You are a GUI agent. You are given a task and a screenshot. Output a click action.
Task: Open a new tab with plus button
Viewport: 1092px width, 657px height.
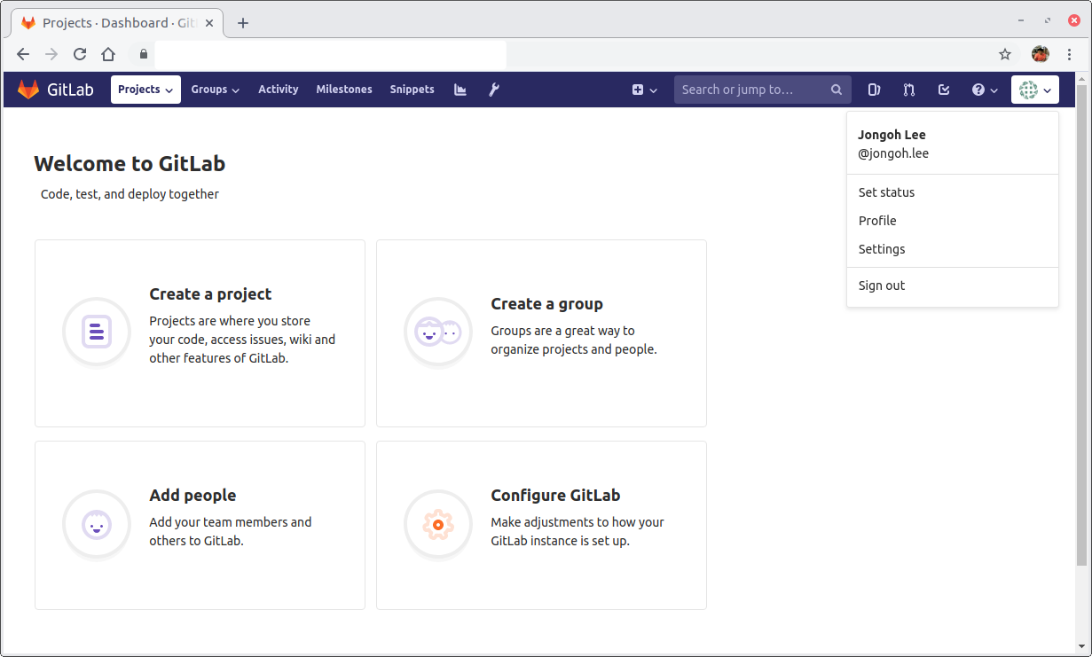[243, 23]
